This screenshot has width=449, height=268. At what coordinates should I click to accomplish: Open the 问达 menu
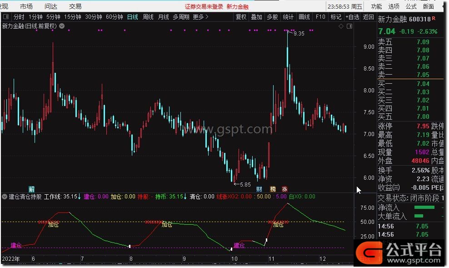tap(51, 6)
